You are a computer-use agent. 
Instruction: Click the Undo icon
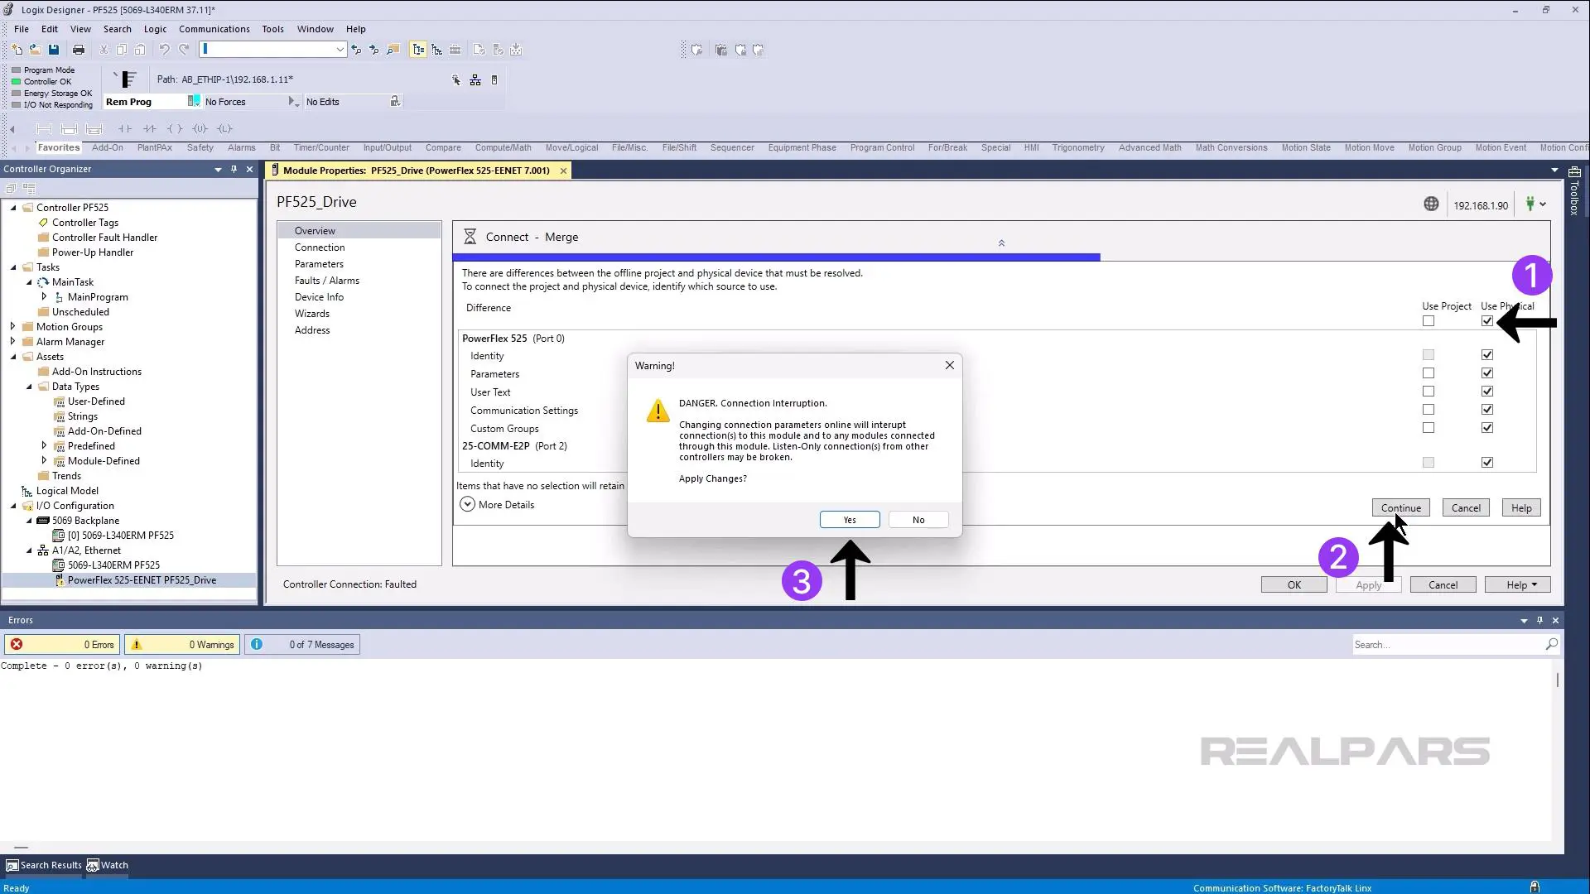tap(164, 50)
